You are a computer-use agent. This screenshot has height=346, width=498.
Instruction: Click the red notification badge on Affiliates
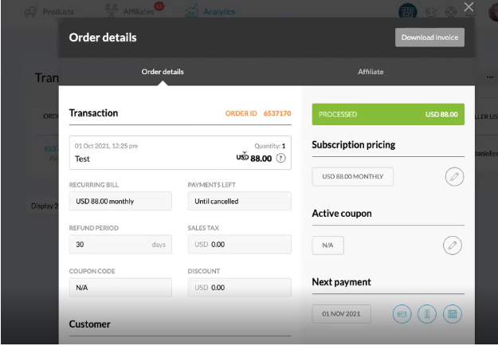click(159, 6)
